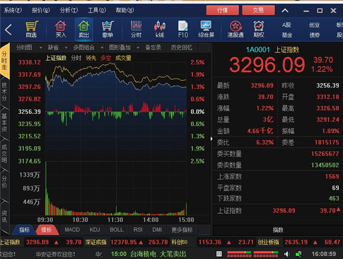
Task: Click the 历史回忆 button
Action: point(182,47)
